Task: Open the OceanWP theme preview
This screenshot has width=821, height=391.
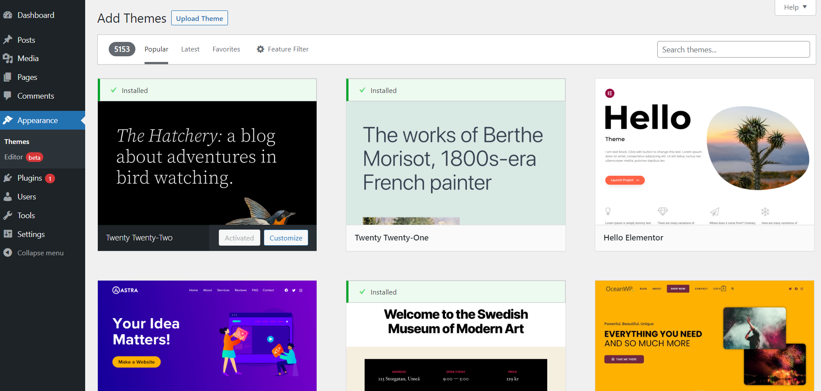Action: coord(705,336)
